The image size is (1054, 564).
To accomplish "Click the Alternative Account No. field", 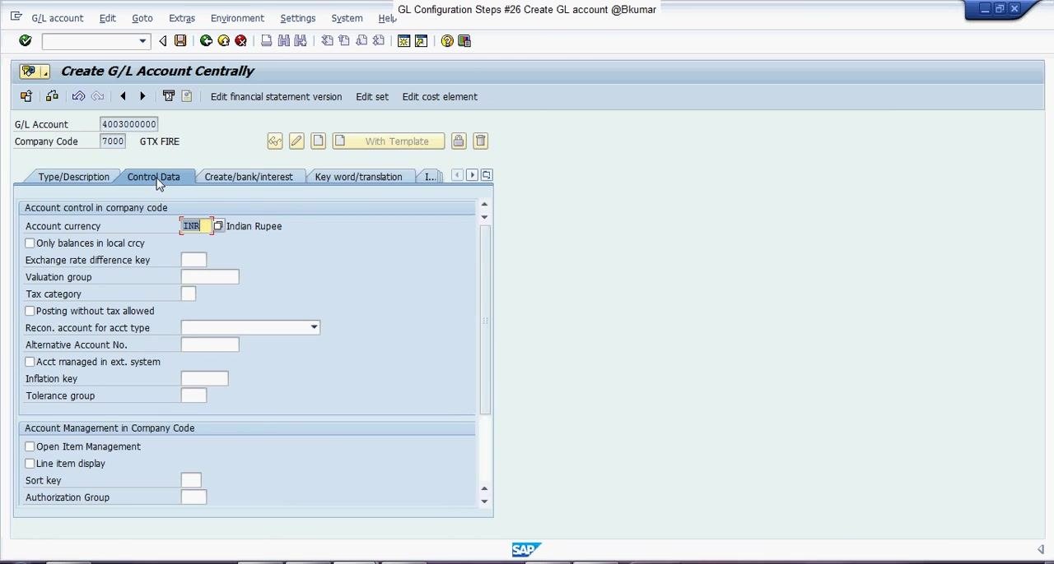I will click(210, 345).
